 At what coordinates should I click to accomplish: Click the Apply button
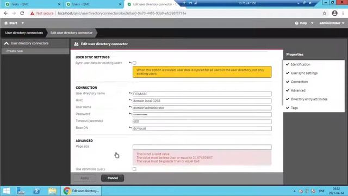[x=85, y=178]
